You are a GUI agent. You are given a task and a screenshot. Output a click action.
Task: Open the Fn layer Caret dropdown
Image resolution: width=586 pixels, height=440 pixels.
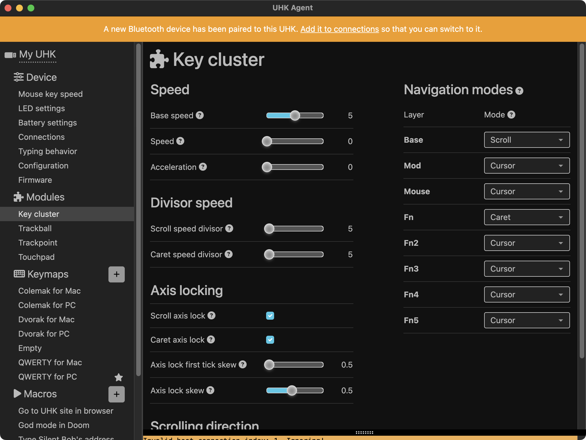pyautogui.click(x=527, y=217)
